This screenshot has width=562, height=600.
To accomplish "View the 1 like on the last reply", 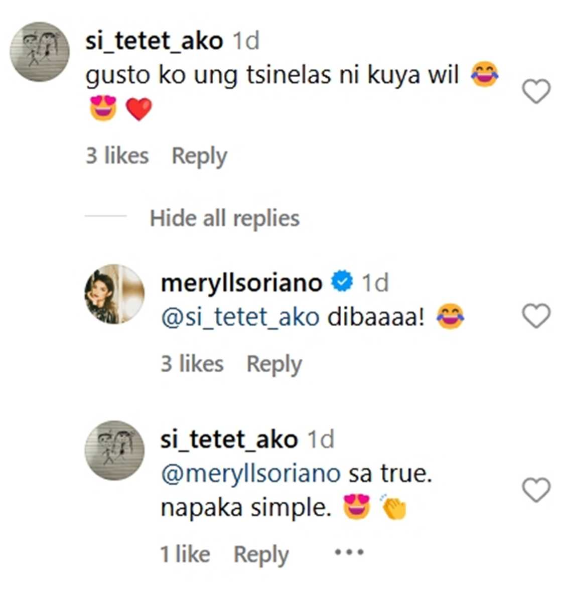I will [185, 554].
